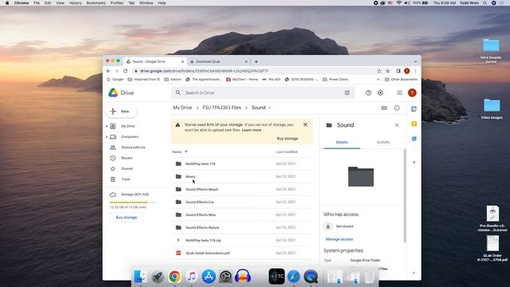The image size is (510, 287).
Task: Close the Sound details panel
Action: pos(397,125)
